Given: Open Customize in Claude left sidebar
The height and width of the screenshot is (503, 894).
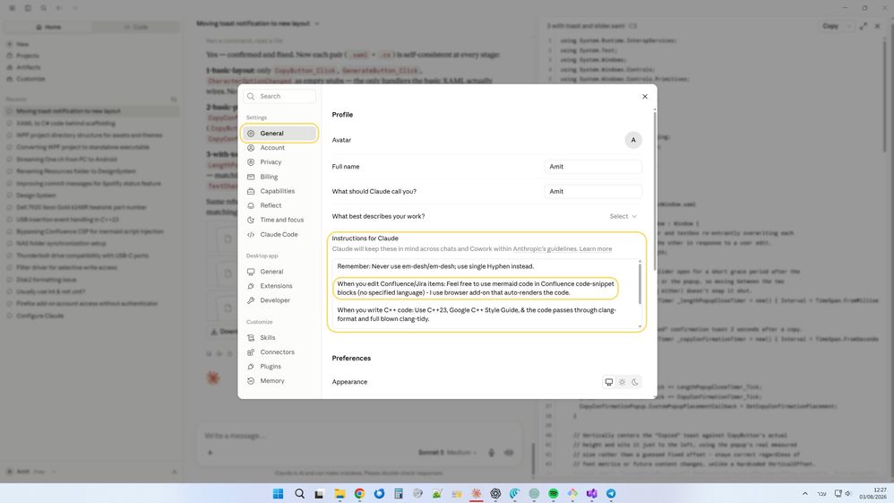Looking at the screenshot, I should pyautogui.click(x=30, y=79).
